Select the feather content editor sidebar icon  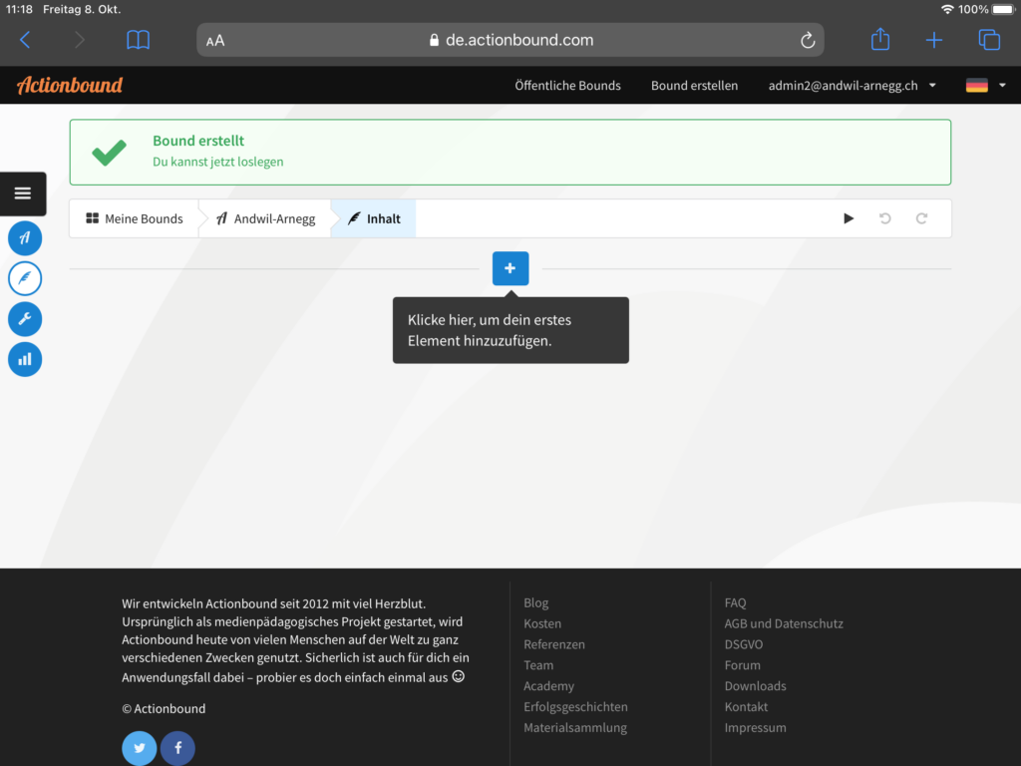(x=25, y=278)
